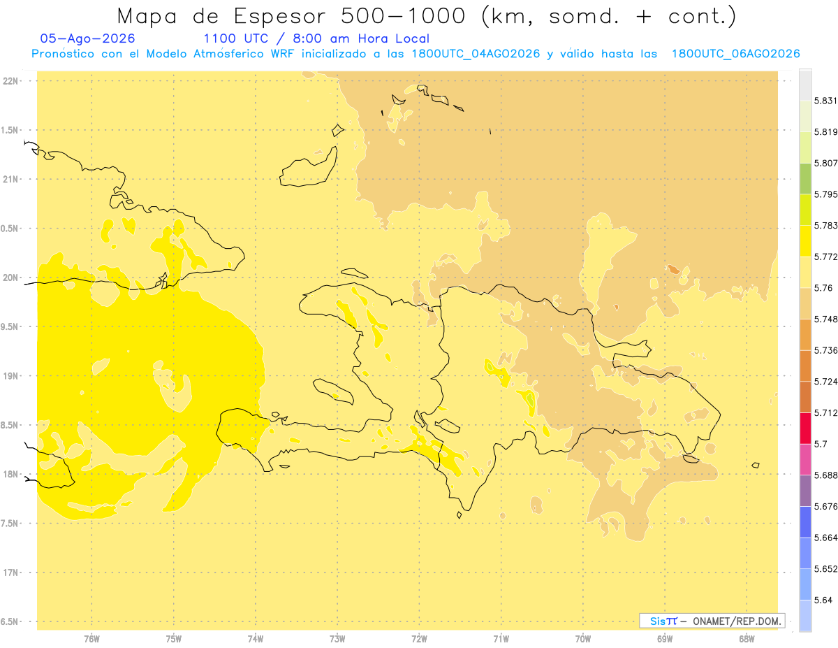Click the colorbar value "5.807"
838x648 pixels.
point(825,163)
